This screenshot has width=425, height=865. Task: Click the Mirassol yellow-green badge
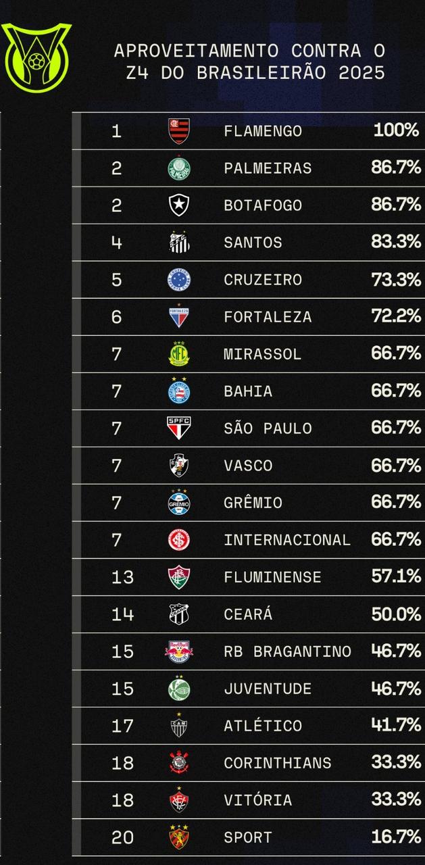[x=179, y=354]
